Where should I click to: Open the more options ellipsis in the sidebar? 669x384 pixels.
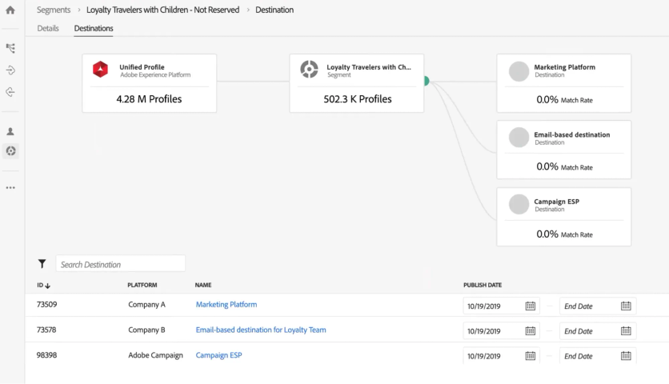click(10, 188)
